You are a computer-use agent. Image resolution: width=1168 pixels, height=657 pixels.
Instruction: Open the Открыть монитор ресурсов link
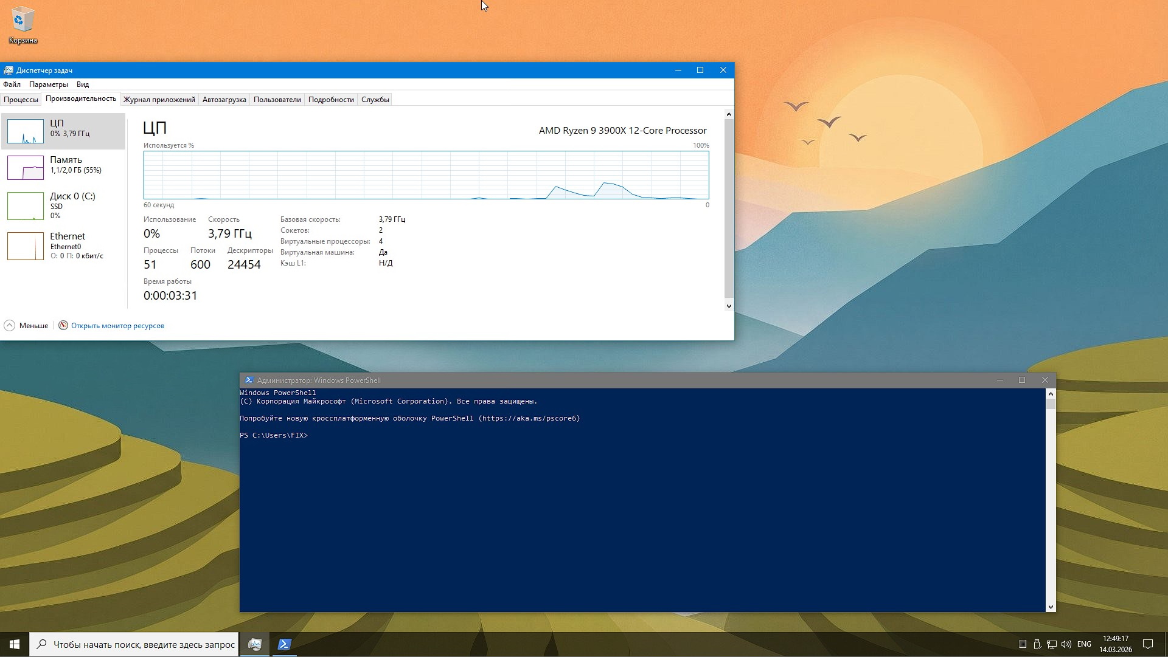(117, 326)
